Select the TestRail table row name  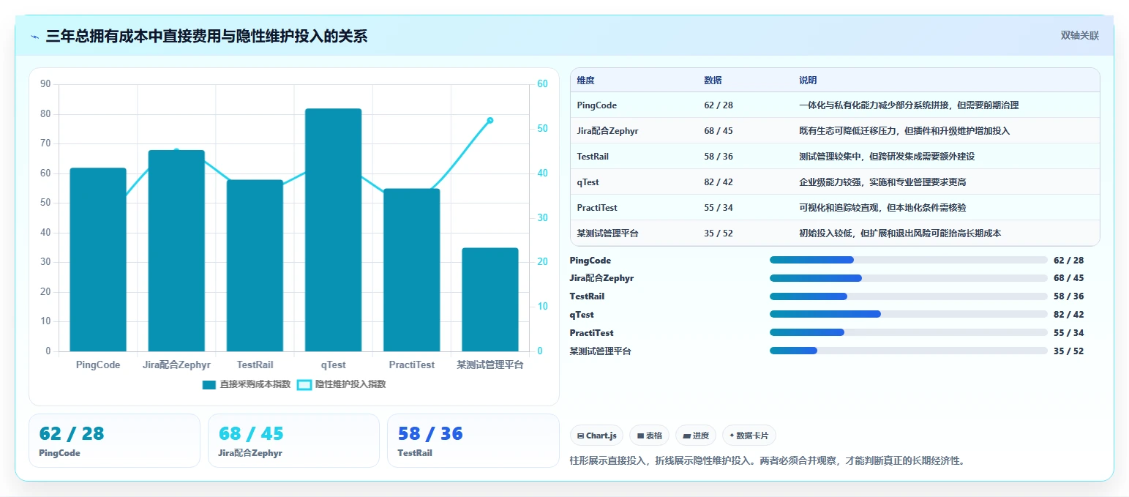click(593, 157)
